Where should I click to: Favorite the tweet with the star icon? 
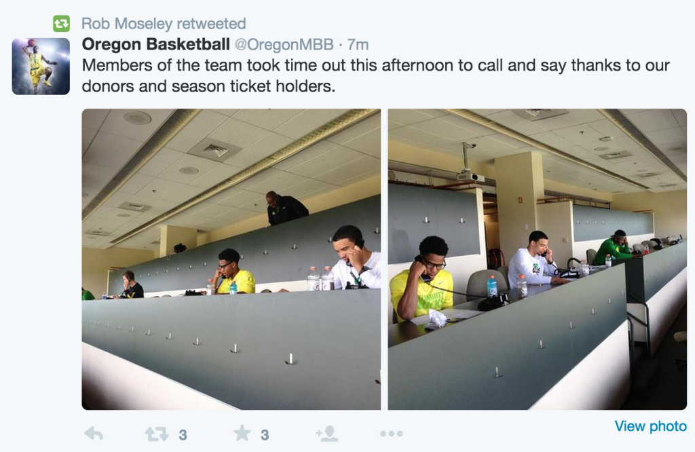[x=242, y=433]
